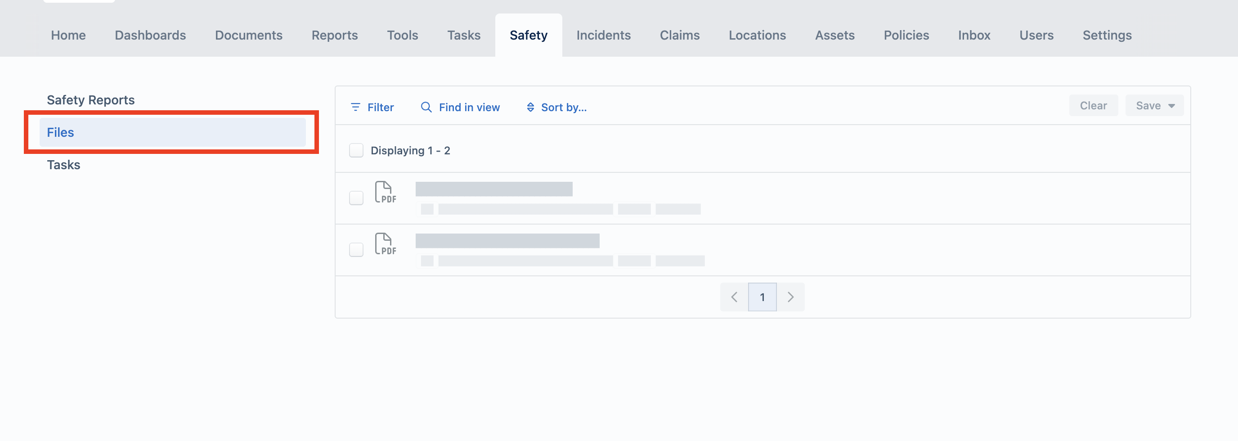Click the second PDF file icon

[386, 244]
